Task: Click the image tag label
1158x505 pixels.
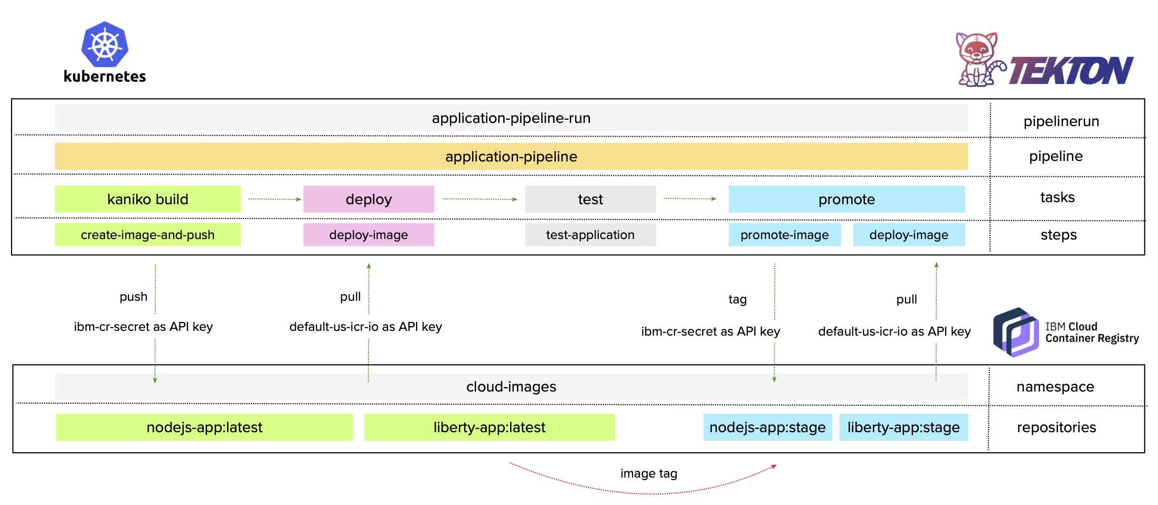Action: tap(649, 473)
